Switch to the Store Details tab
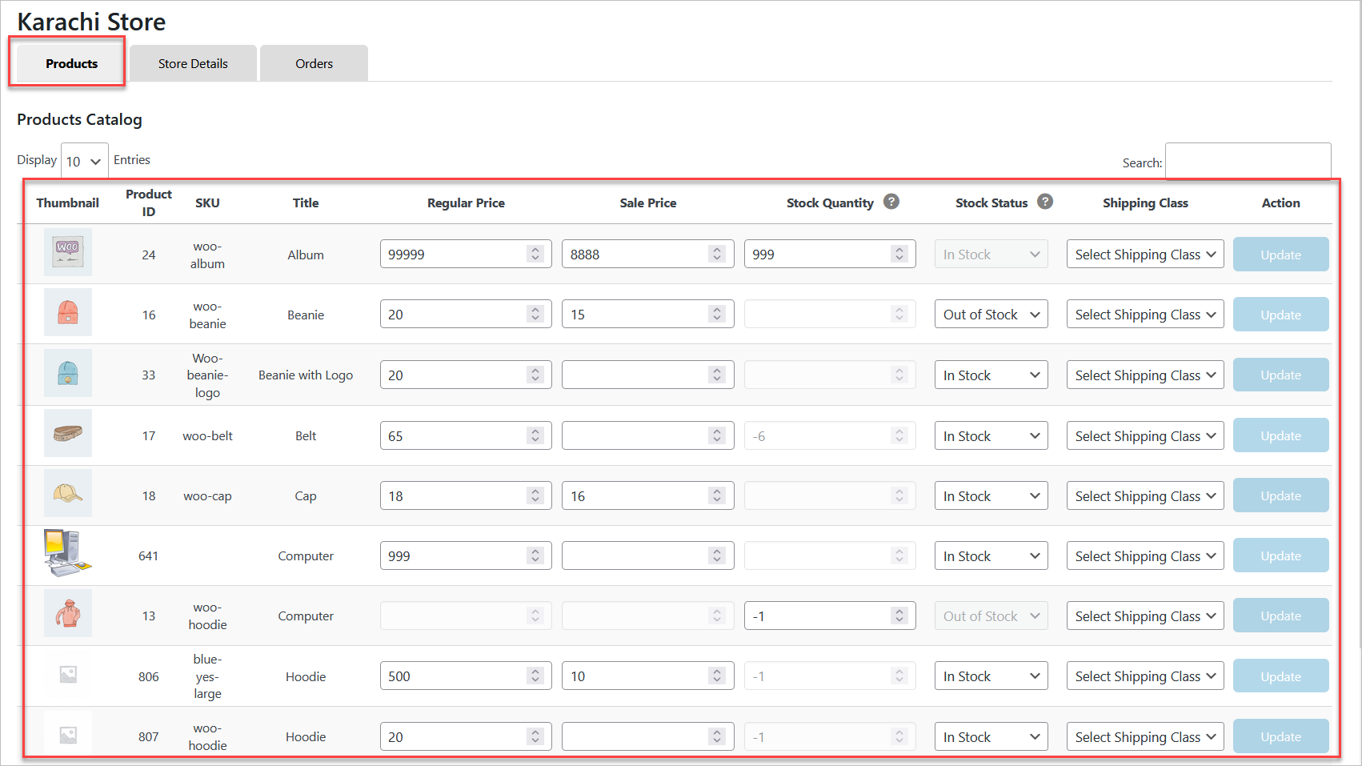 (192, 62)
